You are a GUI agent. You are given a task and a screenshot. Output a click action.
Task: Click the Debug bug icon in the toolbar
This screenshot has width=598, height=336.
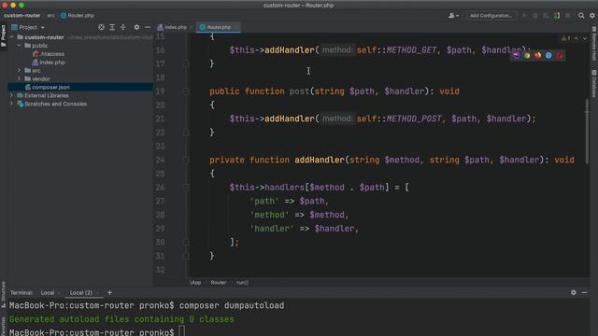(535, 16)
